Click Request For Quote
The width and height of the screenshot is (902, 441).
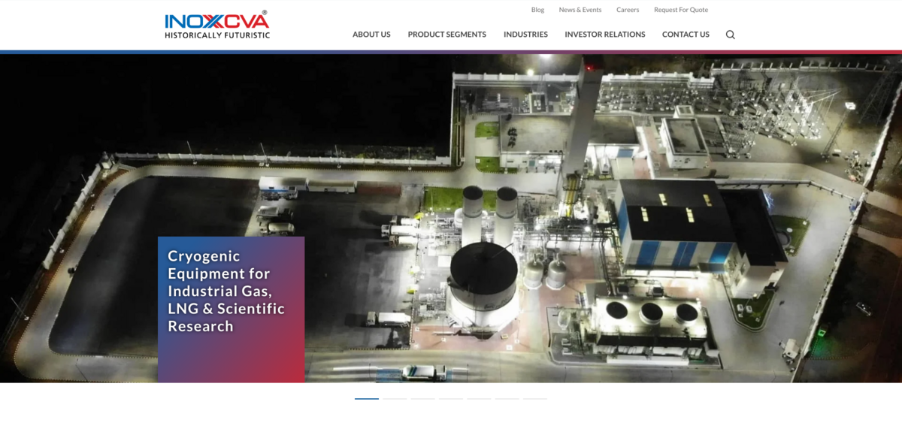tap(680, 10)
